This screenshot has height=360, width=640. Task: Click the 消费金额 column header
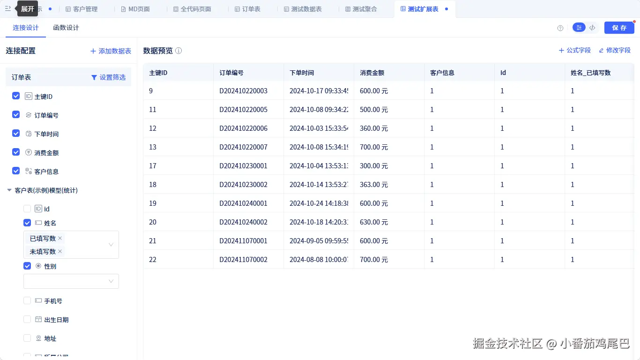[x=389, y=73]
